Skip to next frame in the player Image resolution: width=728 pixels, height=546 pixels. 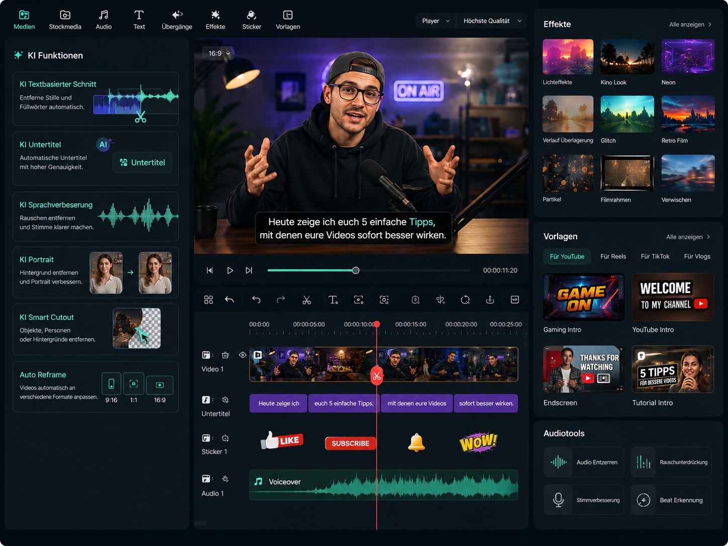pos(249,270)
